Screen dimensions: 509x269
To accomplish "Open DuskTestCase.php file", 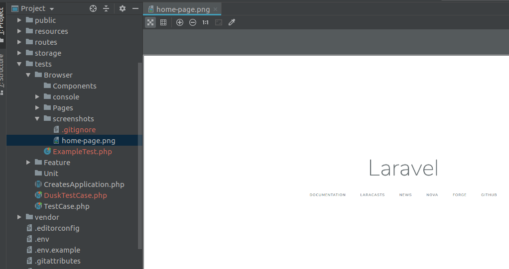I will 75,195.
